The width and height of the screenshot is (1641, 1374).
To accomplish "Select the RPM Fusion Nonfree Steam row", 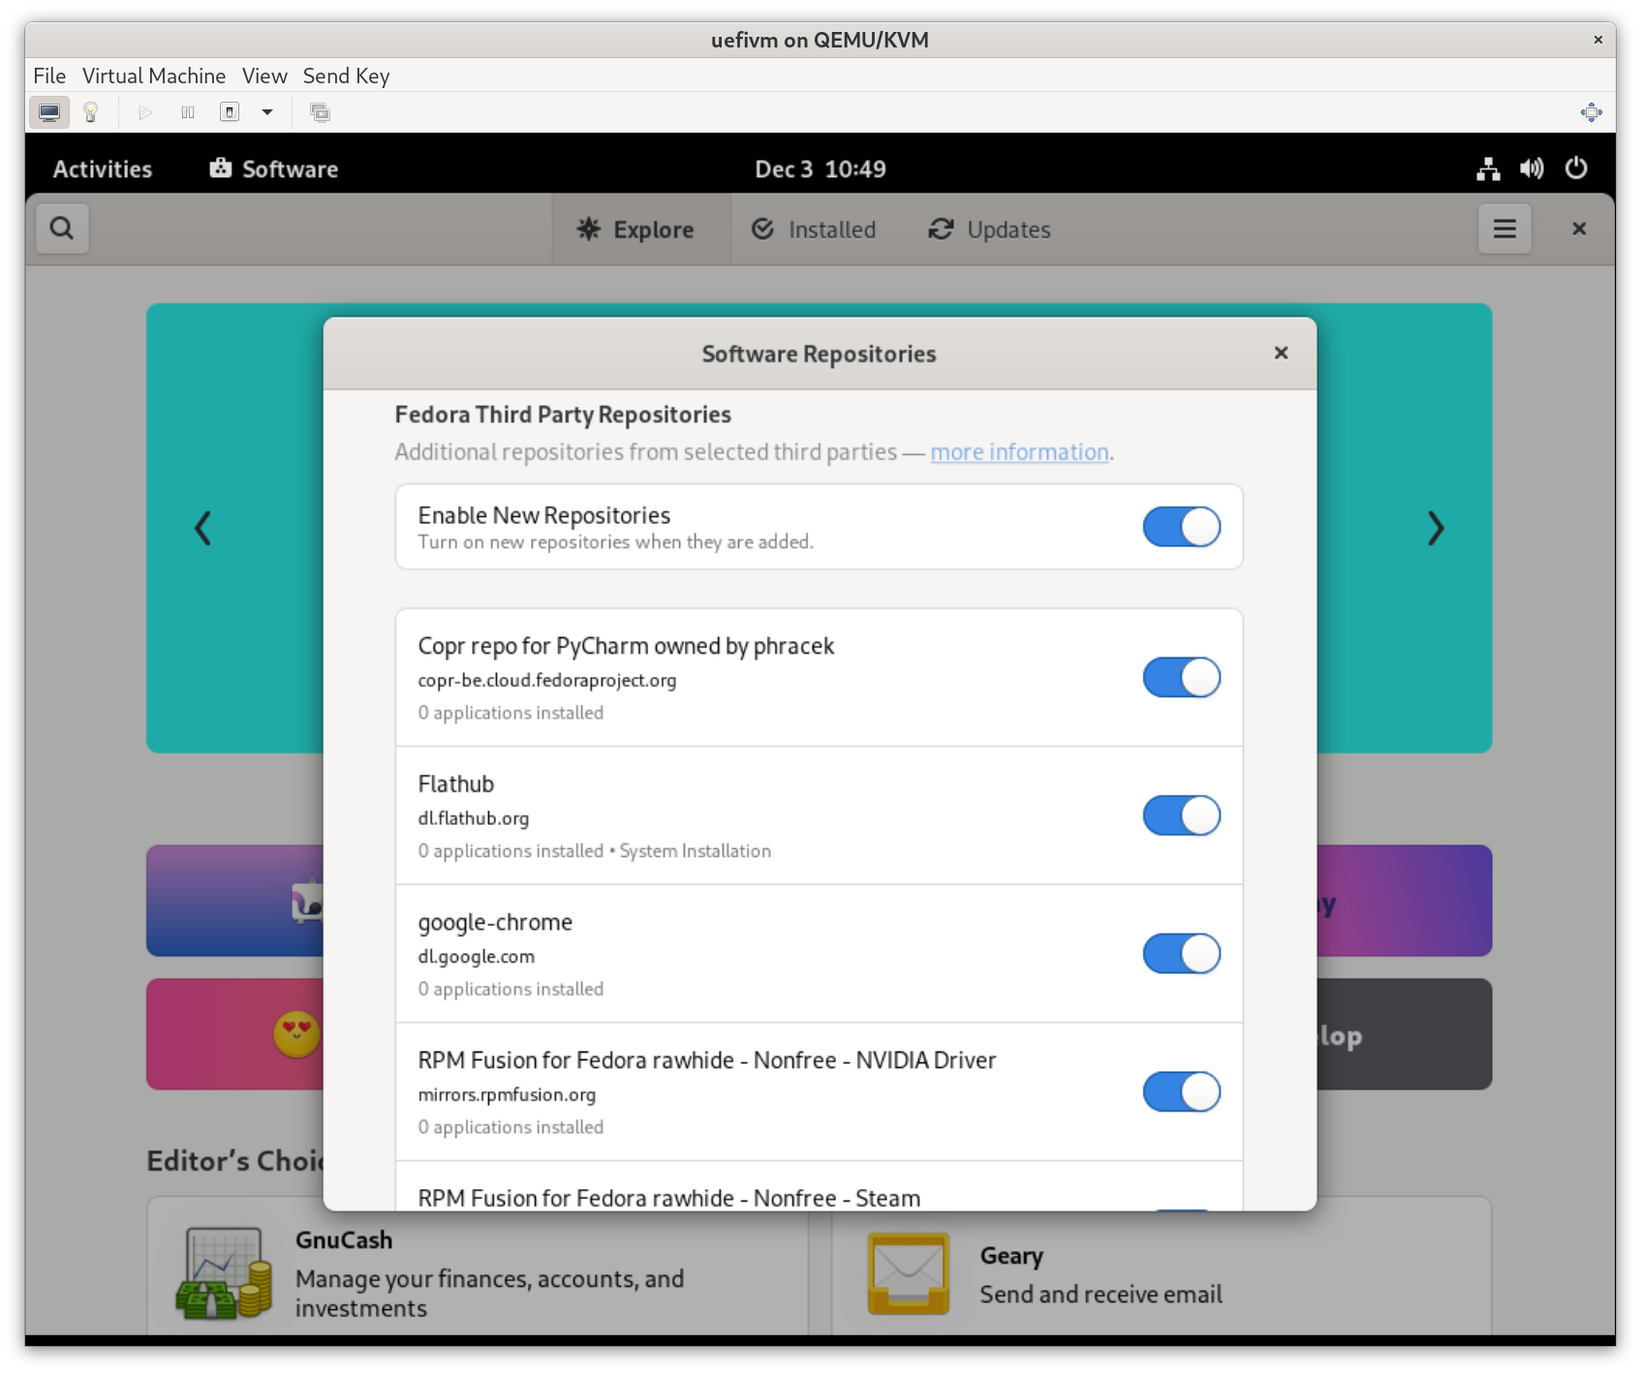I will [819, 1187].
